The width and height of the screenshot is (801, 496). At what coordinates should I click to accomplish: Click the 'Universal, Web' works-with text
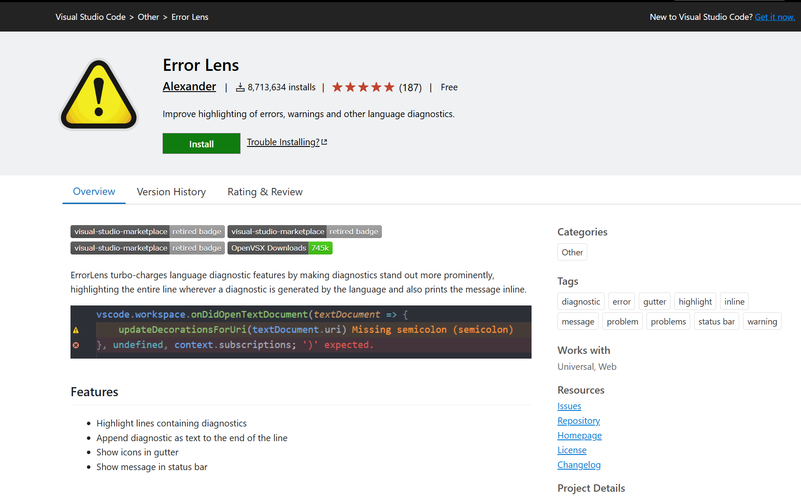pos(587,367)
